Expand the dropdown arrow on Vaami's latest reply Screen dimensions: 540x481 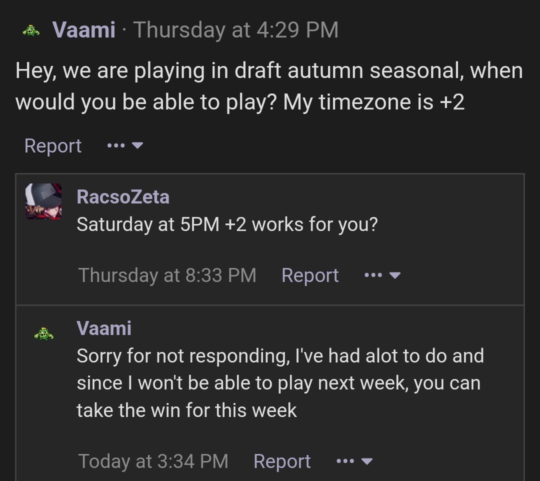[367, 461]
